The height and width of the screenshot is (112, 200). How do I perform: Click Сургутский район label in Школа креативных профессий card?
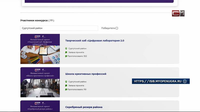(77, 82)
